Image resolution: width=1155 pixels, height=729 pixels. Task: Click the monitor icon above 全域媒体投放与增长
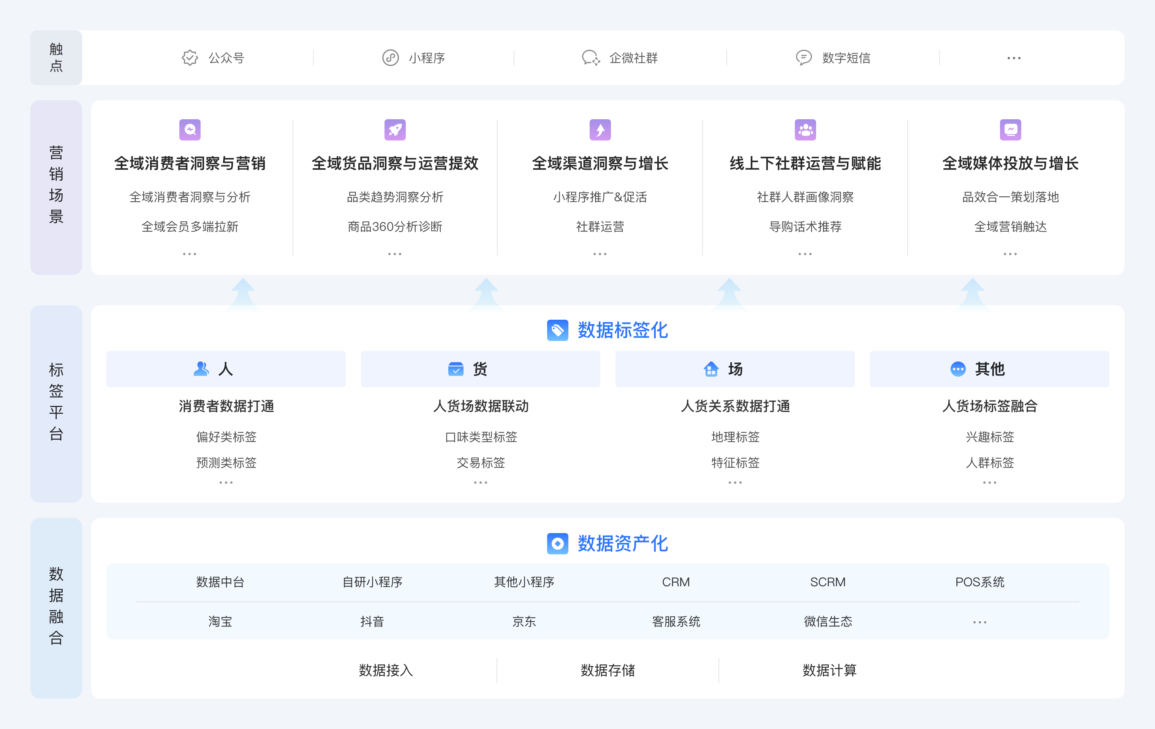pyautogui.click(x=1010, y=130)
